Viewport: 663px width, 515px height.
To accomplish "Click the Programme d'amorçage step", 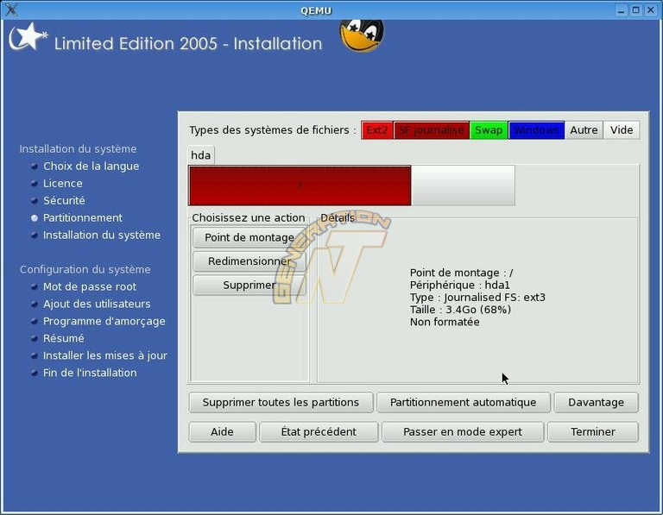I will pyautogui.click(x=104, y=322).
